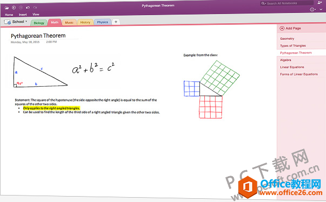
Task: Click Add Page button
Action: coord(290,28)
